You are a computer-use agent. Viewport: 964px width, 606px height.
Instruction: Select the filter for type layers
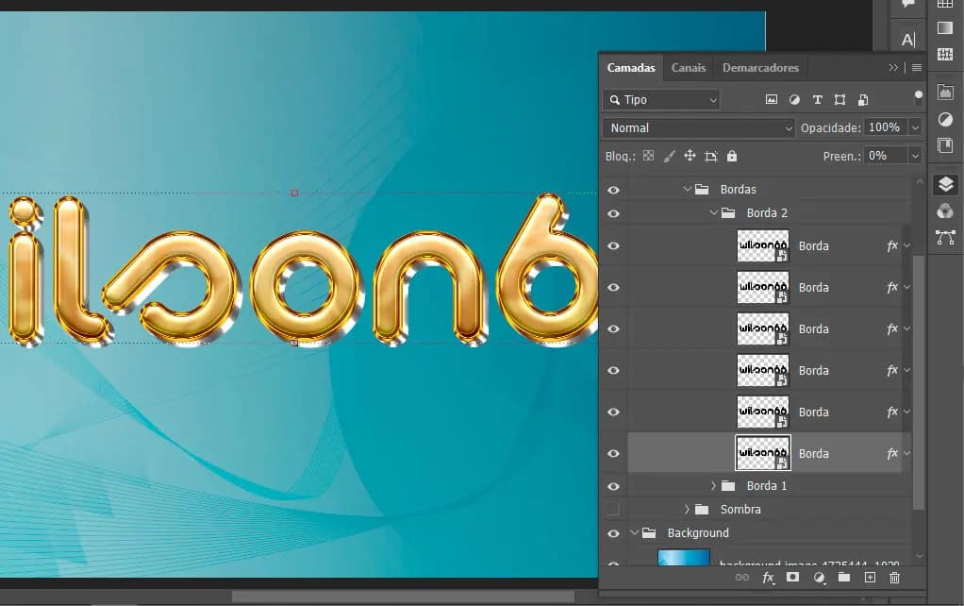817,99
